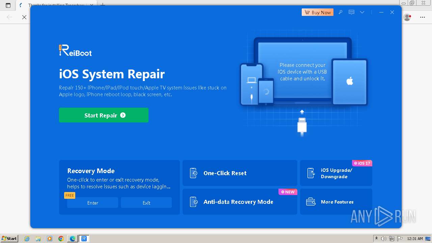Click the taskbar clock 12:31 AM
The image size is (432, 243).
[415, 239]
